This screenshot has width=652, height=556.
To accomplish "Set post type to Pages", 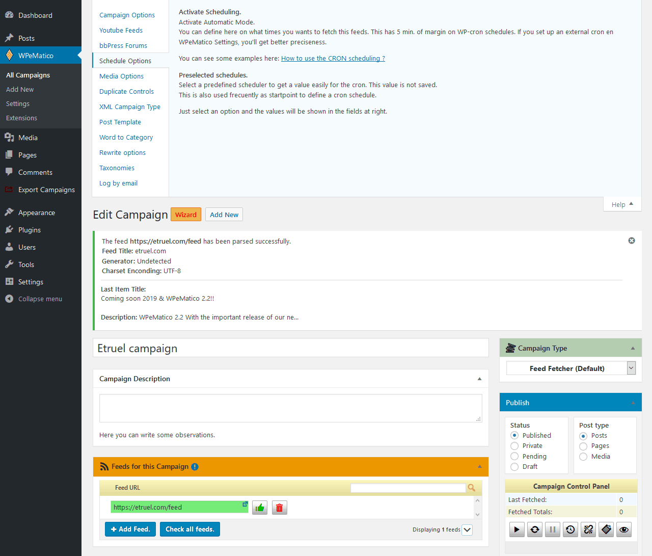I will 583,445.
